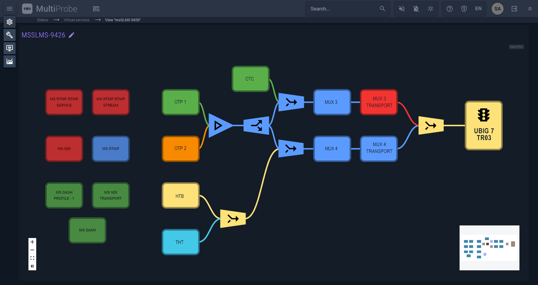Open the React Flow attribution link
Image resolution: width=538 pixels, height=285 pixels.
(x=516, y=47)
